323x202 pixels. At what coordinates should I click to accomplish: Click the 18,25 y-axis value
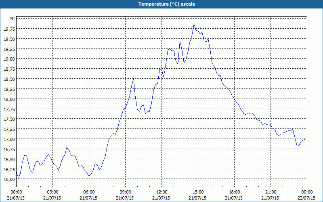[9, 89]
